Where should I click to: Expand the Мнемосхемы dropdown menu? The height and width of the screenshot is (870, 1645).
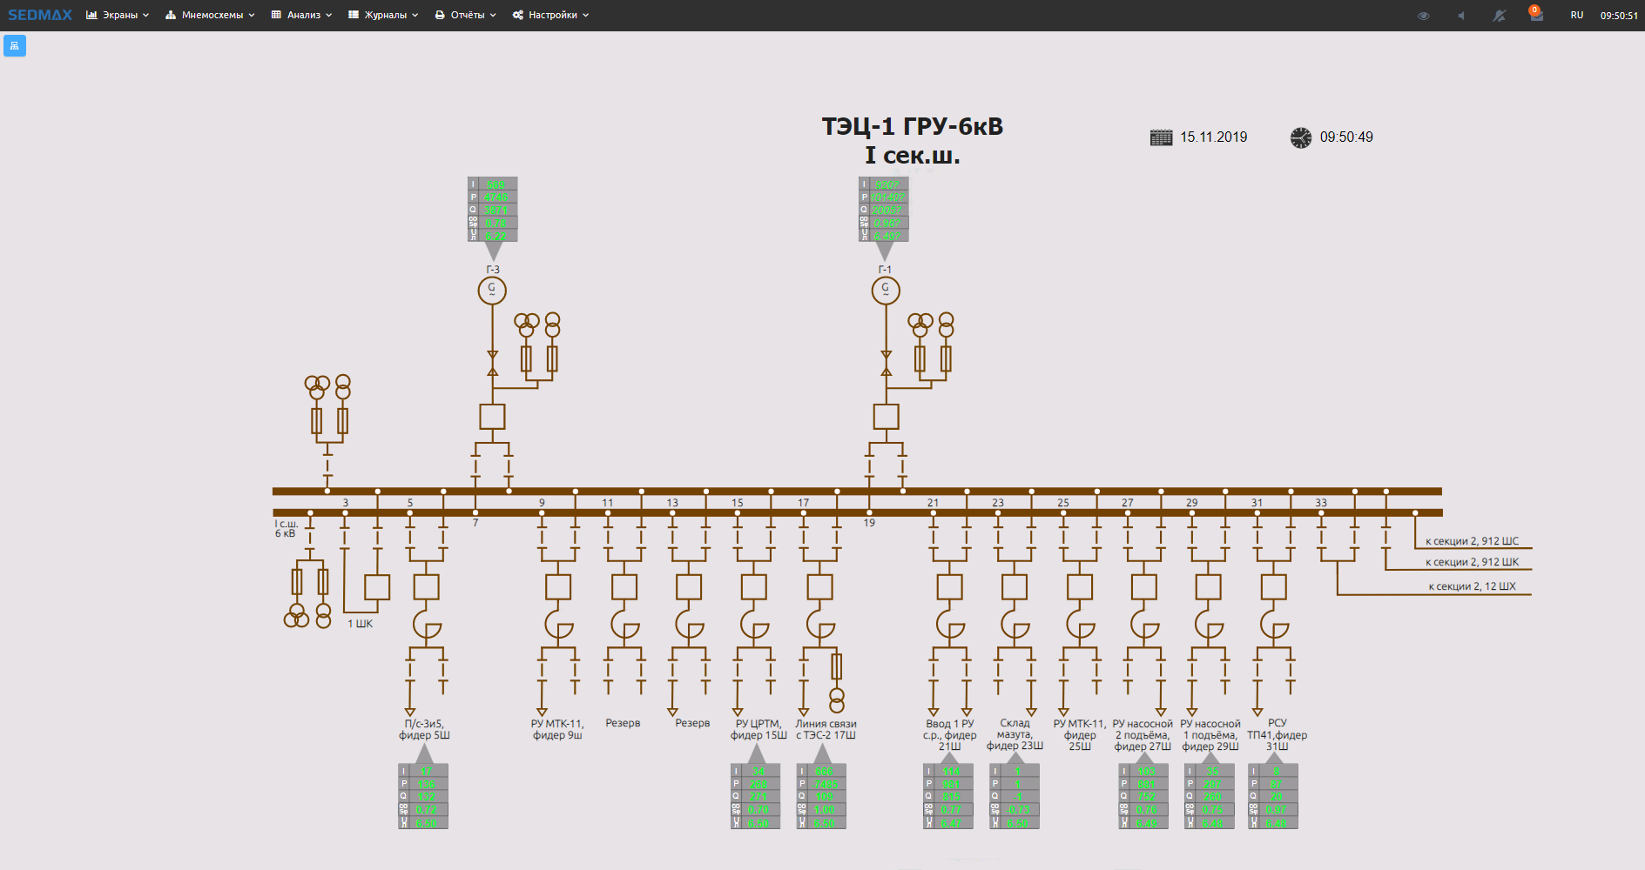tap(210, 15)
